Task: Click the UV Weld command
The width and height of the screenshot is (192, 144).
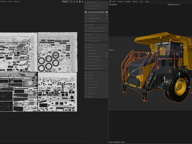Action: click(96, 21)
